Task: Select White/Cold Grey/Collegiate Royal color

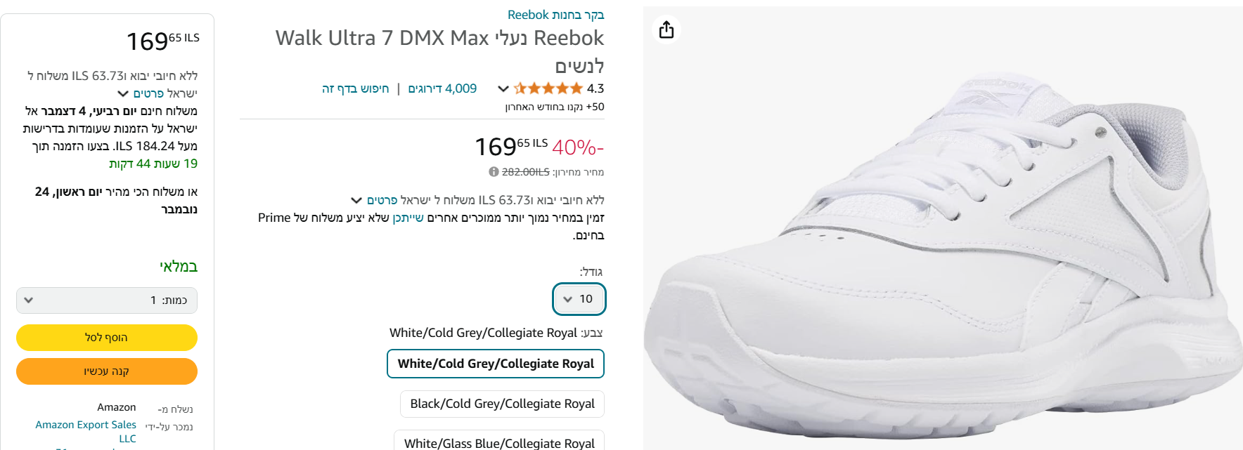Action: click(x=496, y=364)
